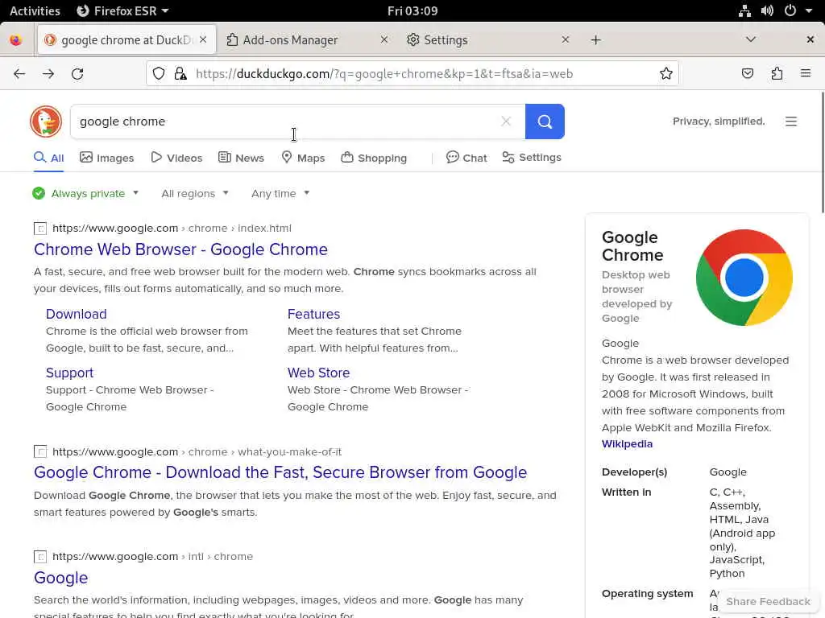
Task: Close the Add-ons Manager tab
Action: (x=384, y=39)
